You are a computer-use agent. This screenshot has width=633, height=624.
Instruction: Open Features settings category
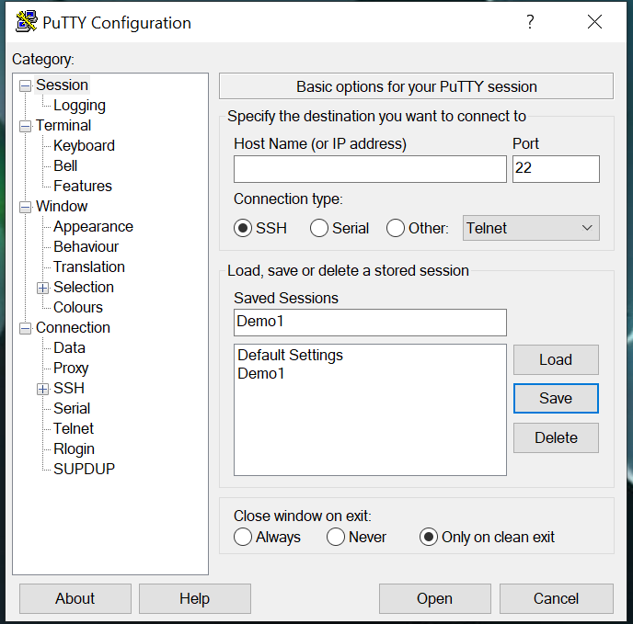point(83,186)
